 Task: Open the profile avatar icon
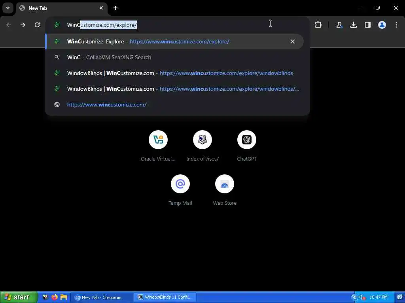382,25
